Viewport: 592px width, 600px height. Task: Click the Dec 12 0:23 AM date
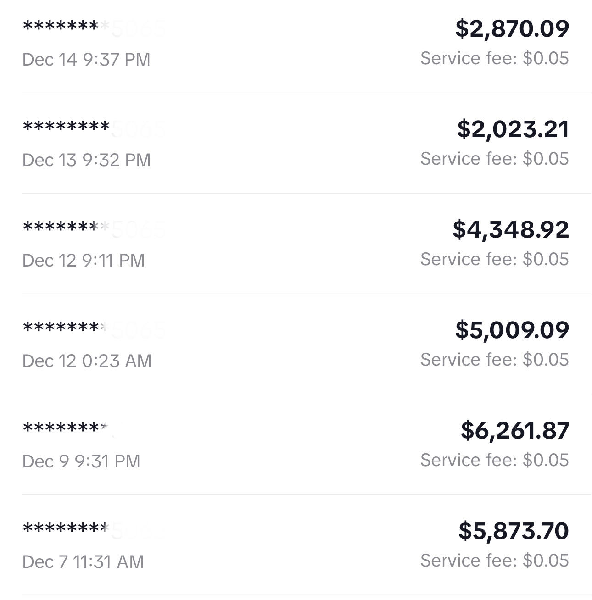pos(87,361)
